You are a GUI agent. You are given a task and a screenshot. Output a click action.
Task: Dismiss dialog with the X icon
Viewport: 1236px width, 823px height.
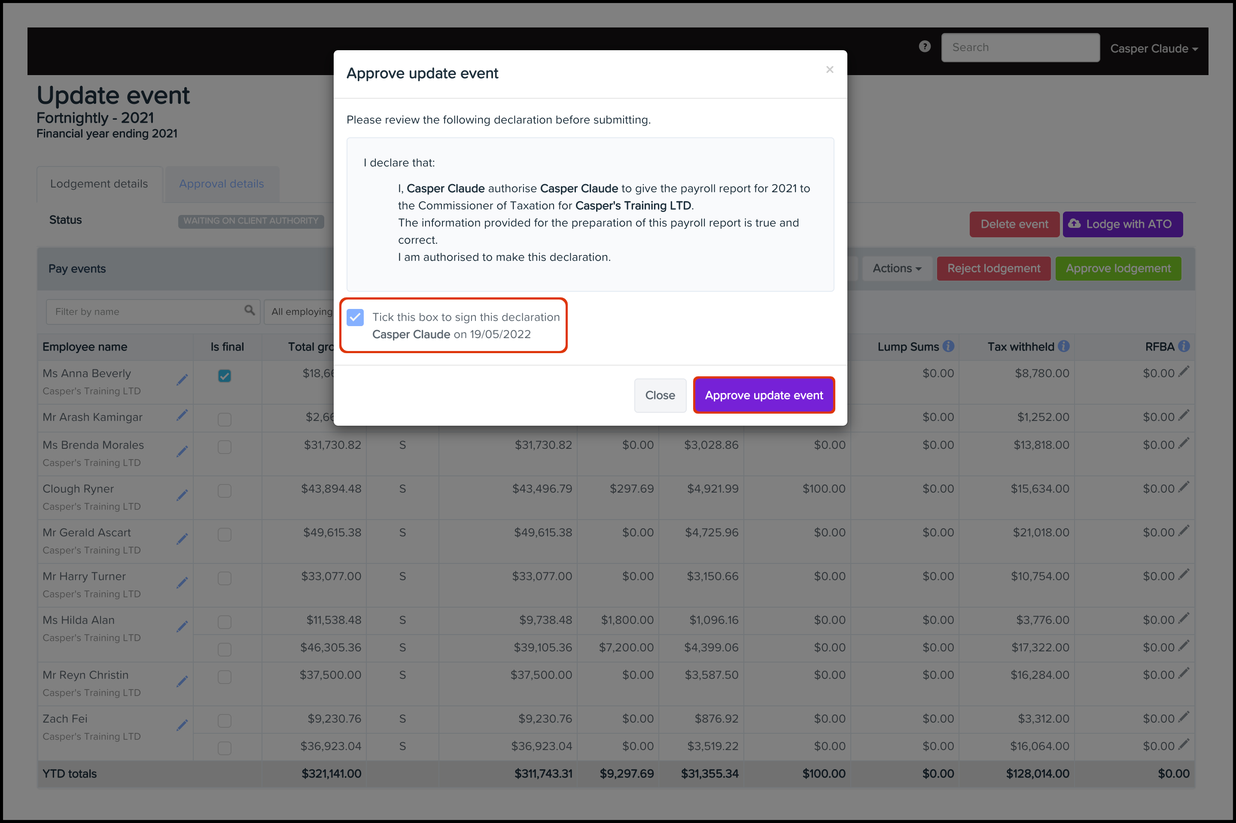click(829, 69)
